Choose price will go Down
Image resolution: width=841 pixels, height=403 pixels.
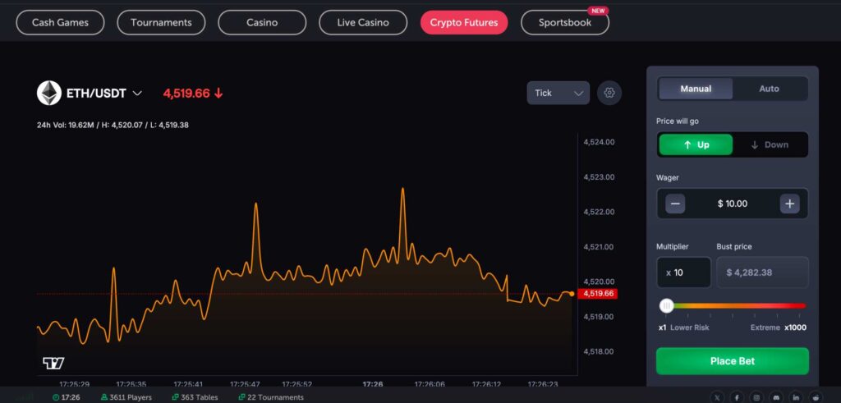point(769,144)
